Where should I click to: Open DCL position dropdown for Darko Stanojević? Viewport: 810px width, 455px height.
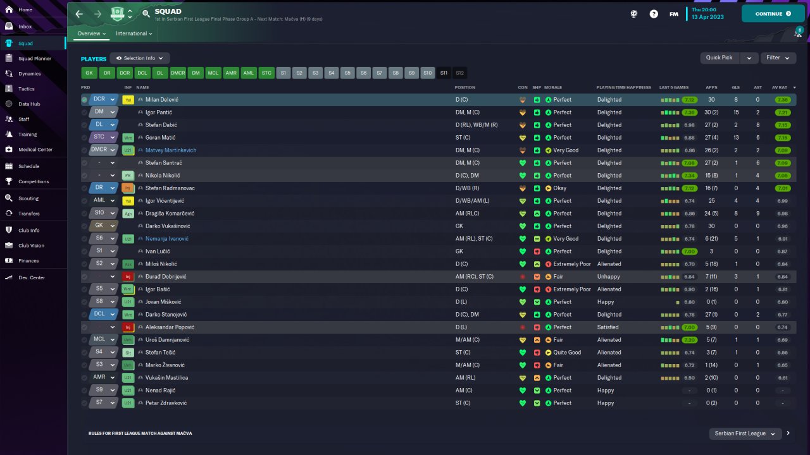[104, 315]
